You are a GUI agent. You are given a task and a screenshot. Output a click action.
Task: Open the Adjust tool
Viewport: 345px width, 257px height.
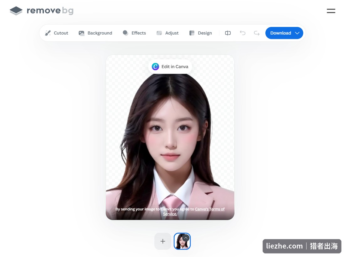coord(167,33)
